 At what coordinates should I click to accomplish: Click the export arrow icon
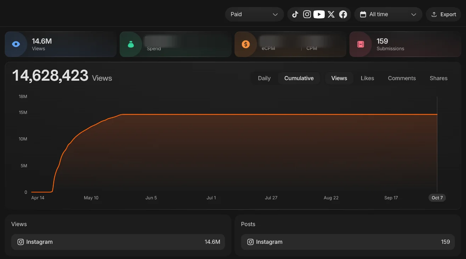pyautogui.click(x=434, y=15)
